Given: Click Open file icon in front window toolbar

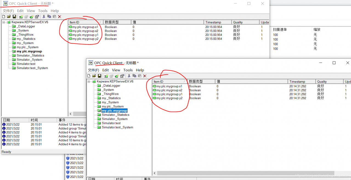Looking at the screenshot, I should [94, 76].
